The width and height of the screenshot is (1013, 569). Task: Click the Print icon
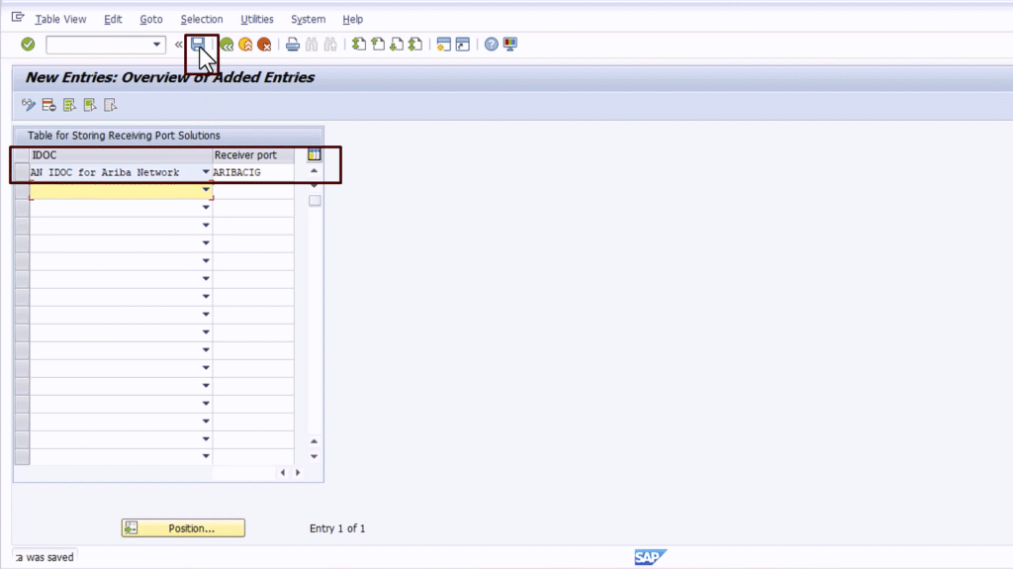(x=293, y=44)
